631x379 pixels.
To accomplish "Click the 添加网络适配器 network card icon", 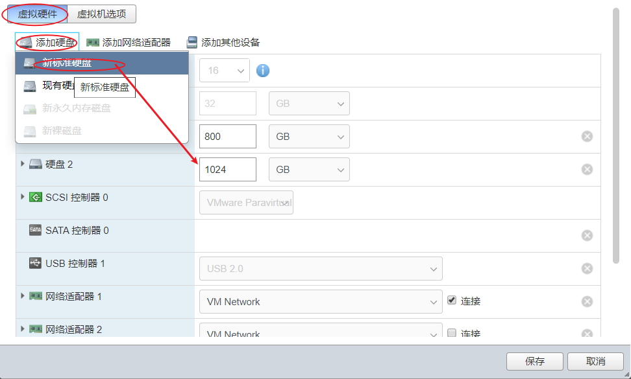I will tap(93, 42).
